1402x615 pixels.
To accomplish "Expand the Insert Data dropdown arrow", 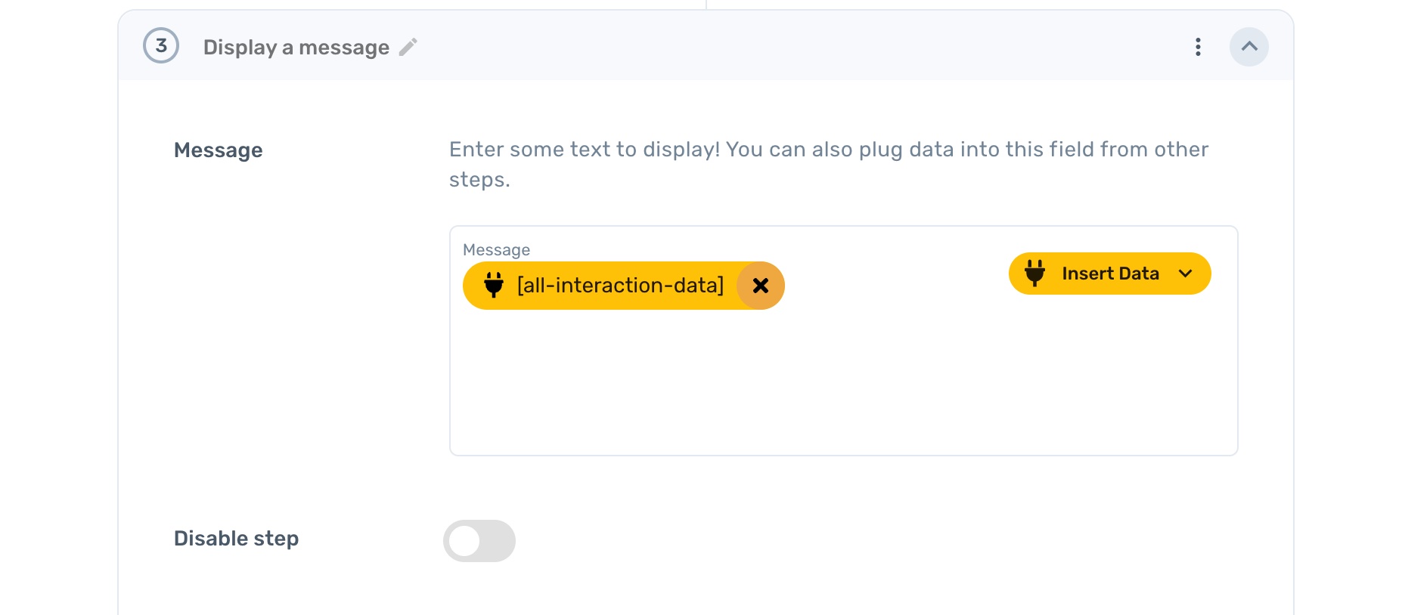I will 1185,274.
